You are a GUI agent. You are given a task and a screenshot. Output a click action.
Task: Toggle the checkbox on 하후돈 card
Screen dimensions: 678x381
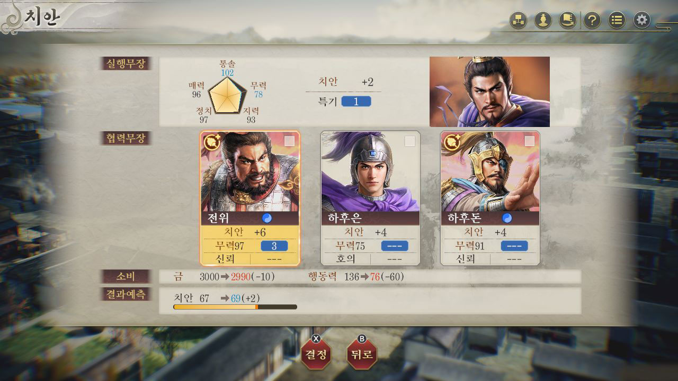(x=529, y=141)
